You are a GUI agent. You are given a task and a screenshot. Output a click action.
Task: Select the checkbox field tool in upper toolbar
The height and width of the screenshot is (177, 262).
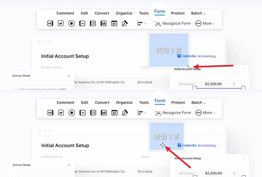tap(61, 23)
